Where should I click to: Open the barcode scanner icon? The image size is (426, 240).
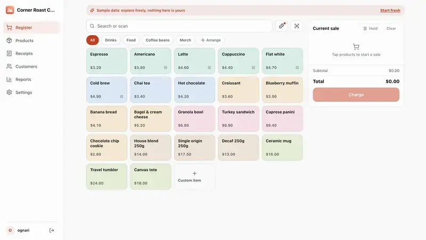[297, 26]
